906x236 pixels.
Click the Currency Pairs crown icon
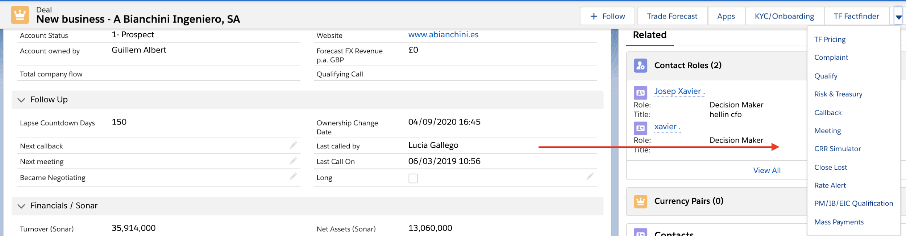[x=640, y=201]
